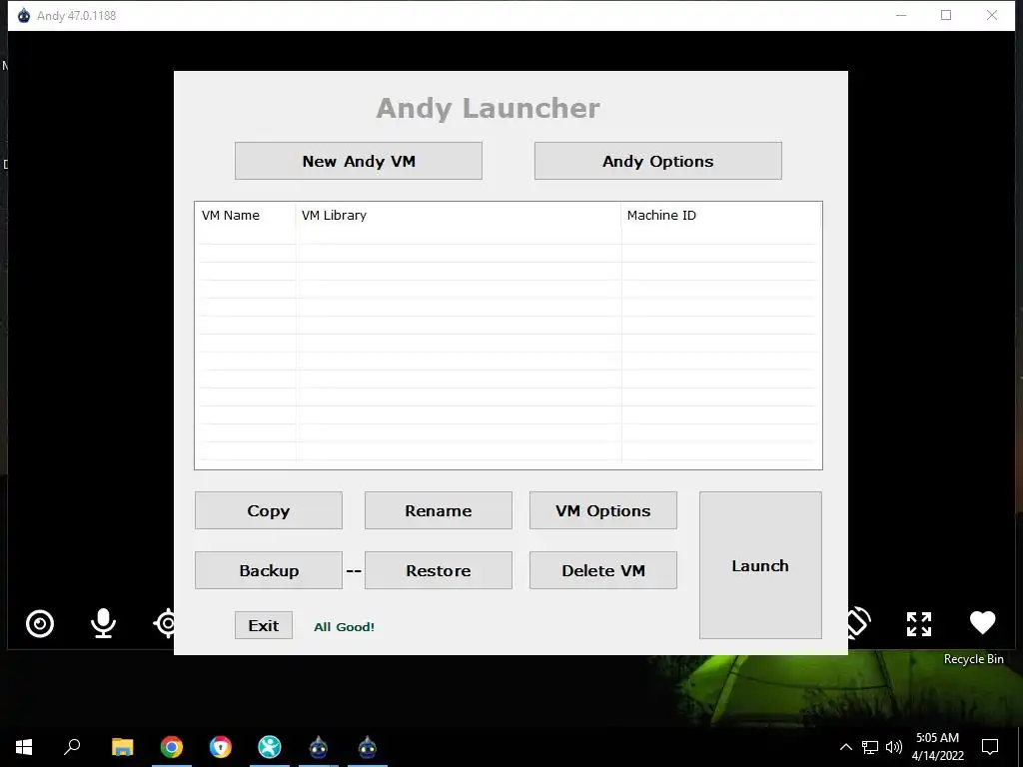Click the taskbar clock showing 5:05 AM
Image resolution: width=1023 pixels, height=767 pixels.
coord(937,747)
